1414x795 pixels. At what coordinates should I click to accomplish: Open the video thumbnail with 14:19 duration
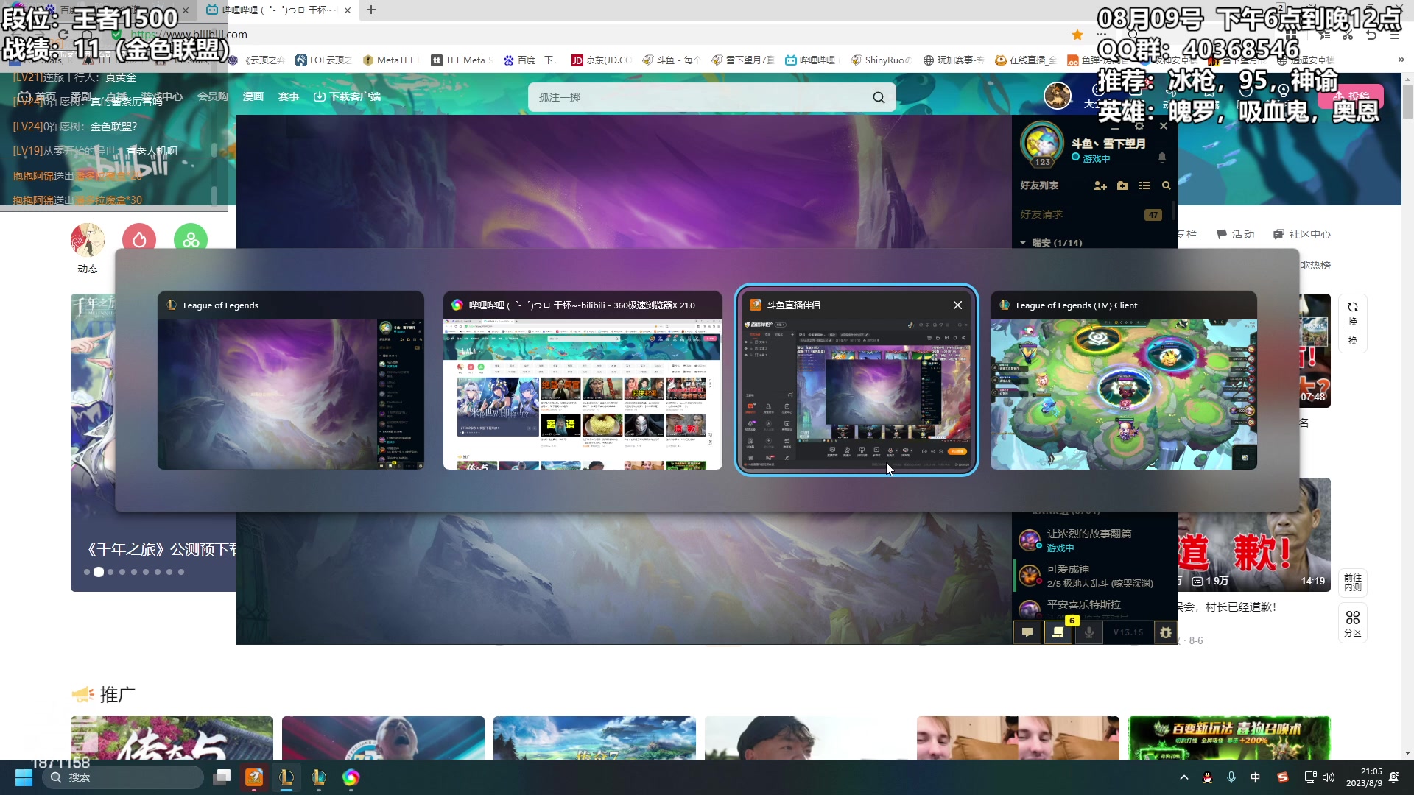tap(1254, 534)
